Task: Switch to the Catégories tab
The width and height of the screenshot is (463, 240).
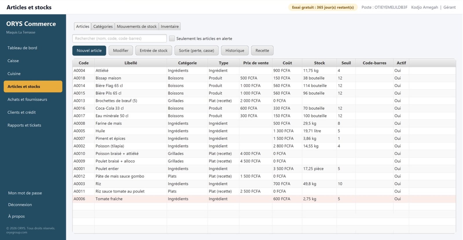Action: click(x=103, y=26)
